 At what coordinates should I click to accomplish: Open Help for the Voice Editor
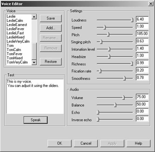point(139,143)
